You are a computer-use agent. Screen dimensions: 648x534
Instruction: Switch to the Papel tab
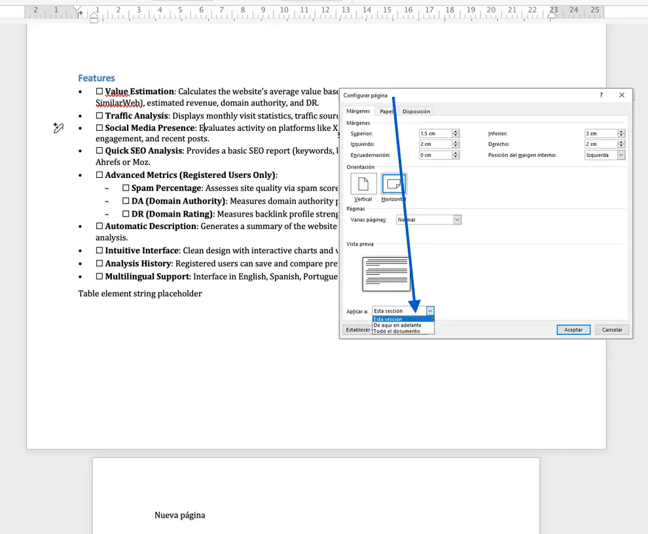click(386, 111)
